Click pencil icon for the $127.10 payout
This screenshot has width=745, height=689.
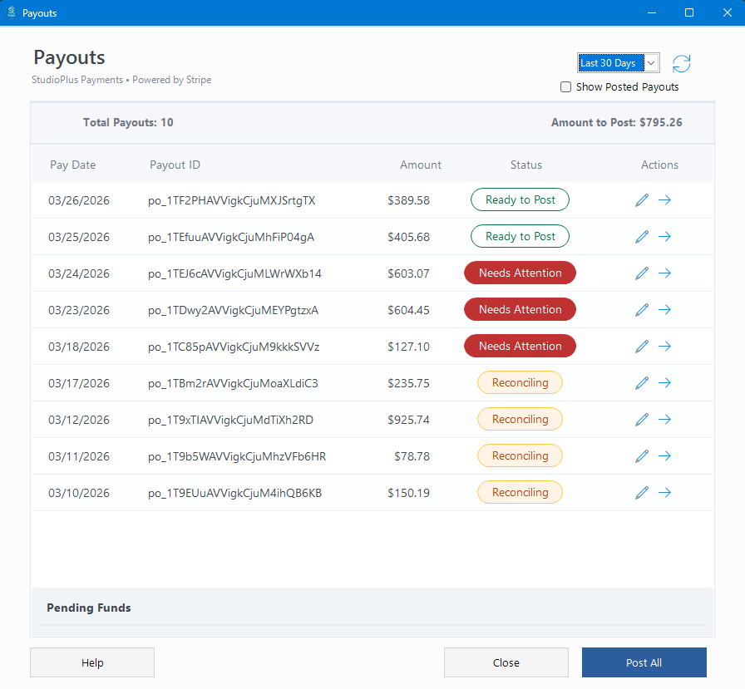coord(641,347)
